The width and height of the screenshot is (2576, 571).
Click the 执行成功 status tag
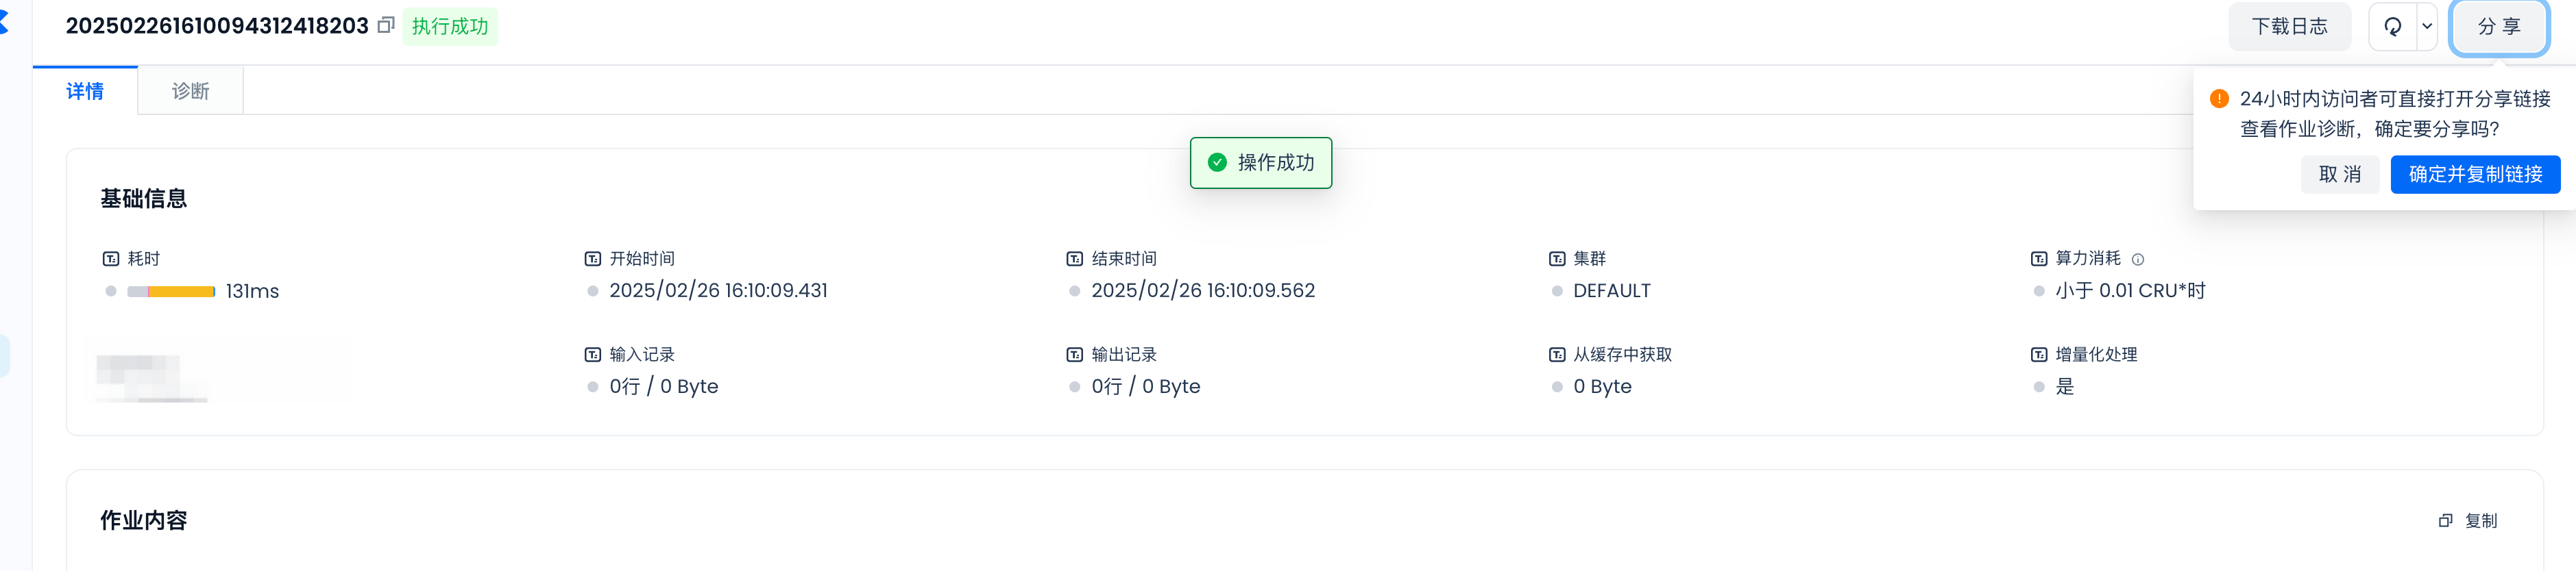coord(450,27)
